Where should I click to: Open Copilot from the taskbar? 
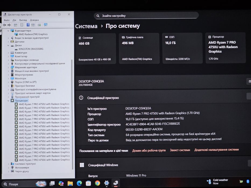(x=61, y=183)
